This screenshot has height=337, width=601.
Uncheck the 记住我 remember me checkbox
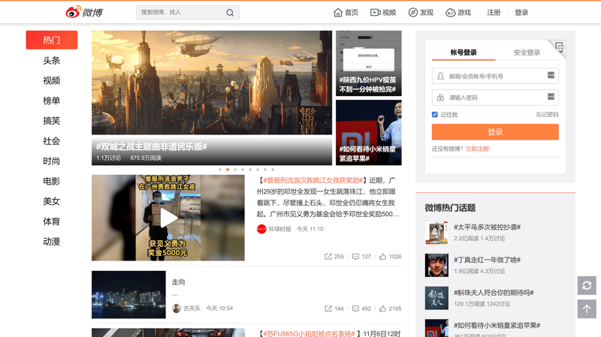click(435, 115)
